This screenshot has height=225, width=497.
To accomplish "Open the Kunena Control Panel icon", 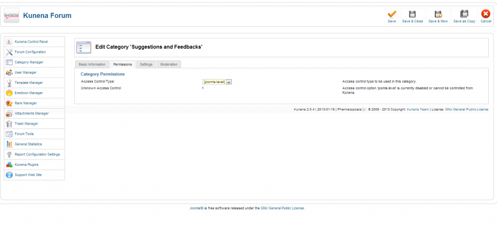I will tap(9, 42).
